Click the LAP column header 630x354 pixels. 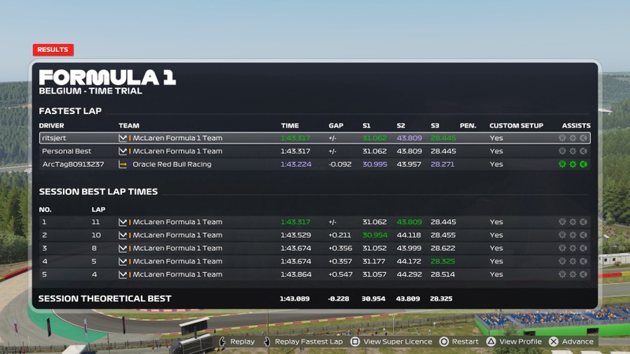coord(98,209)
